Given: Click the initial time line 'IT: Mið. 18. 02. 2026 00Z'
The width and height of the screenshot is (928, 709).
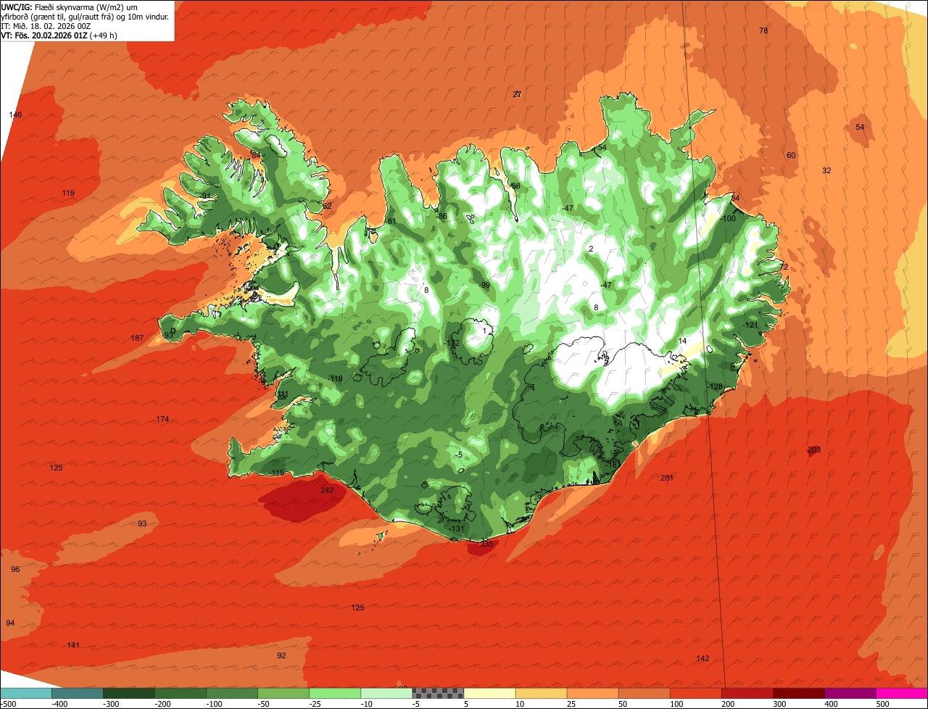Looking at the screenshot, I should point(46,25).
